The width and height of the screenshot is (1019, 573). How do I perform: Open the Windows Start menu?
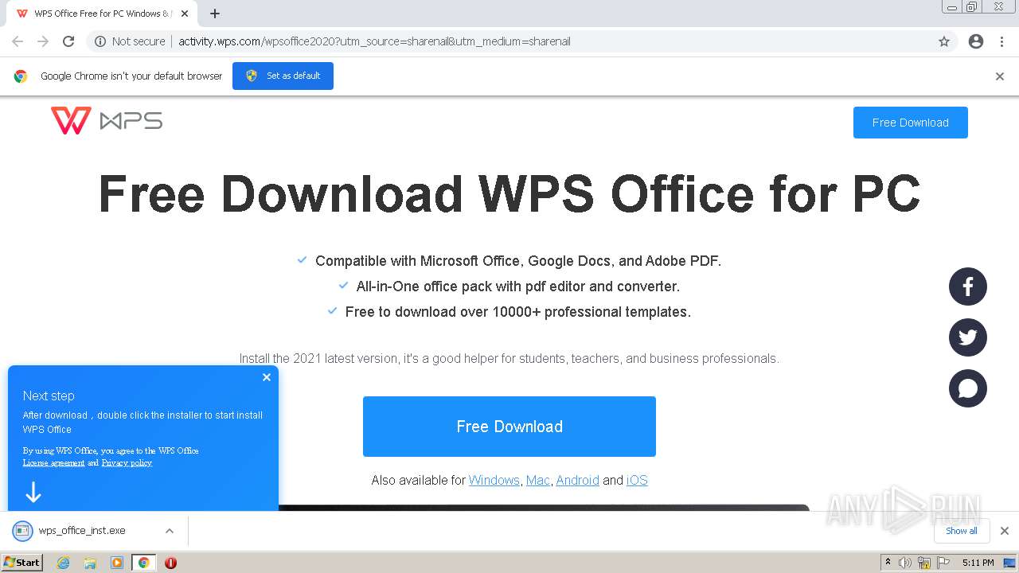(x=22, y=562)
